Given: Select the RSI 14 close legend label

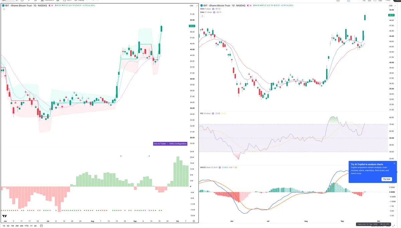Looking at the screenshot, I should pyautogui.click(x=205, y=113).
